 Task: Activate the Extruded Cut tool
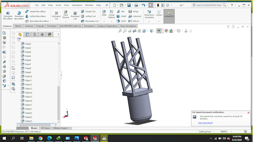pos(56,16)
